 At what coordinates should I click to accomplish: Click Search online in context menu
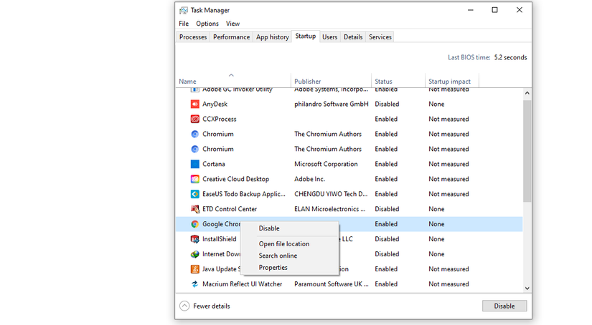click(x=278, y=256)
